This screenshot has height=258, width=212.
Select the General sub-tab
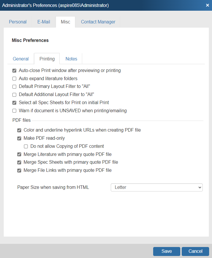pos(21,59)
